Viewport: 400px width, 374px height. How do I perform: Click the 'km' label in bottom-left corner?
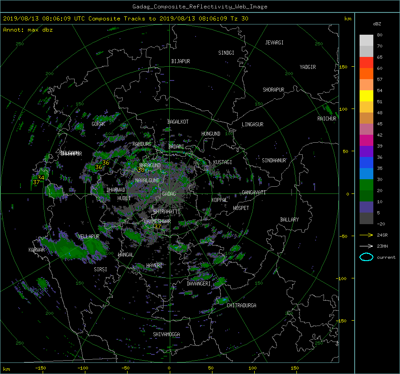(x=6, y=369)
